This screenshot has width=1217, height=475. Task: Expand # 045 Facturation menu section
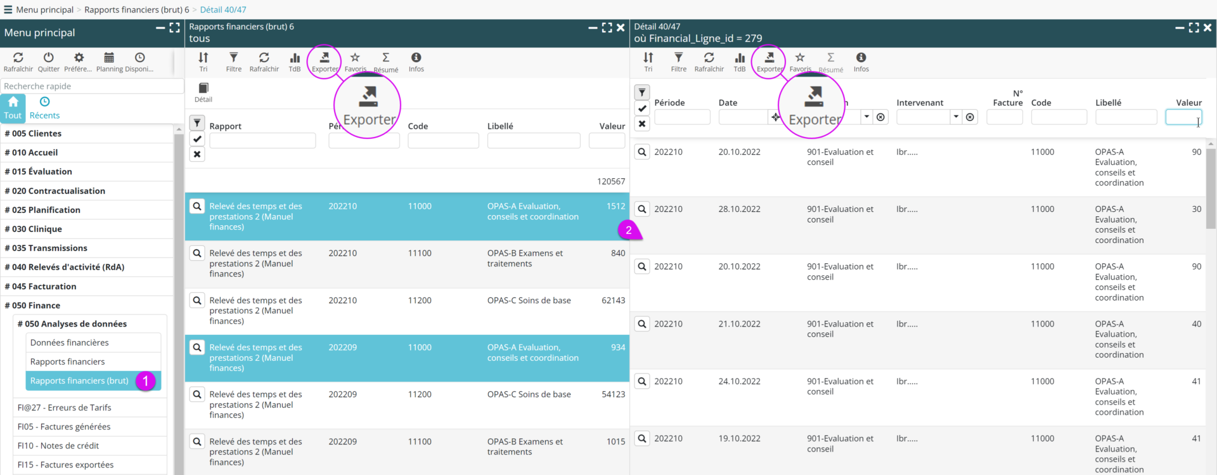point(44,286)
